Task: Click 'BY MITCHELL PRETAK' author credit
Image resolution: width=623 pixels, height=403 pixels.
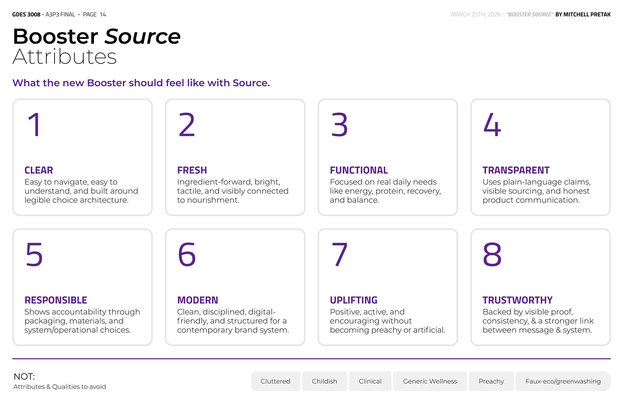Action: click(583, 14)
